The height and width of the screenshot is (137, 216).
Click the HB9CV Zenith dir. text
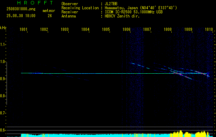122,16
